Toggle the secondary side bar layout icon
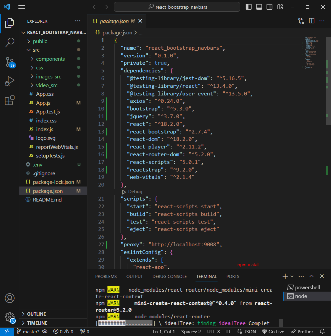This screenshot has width=331, height=336. [x=270, y=7]
